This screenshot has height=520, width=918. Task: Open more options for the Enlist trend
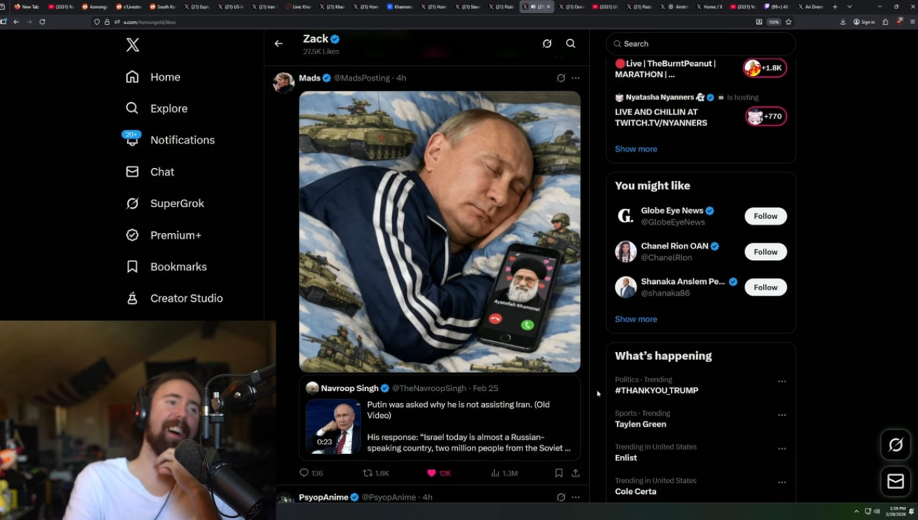point(781,449)
